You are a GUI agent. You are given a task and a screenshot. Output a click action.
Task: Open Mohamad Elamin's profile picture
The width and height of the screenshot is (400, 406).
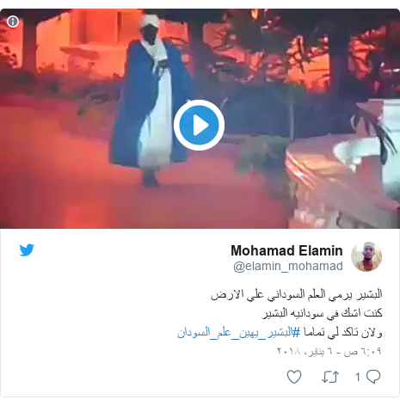tap(366, 256)
